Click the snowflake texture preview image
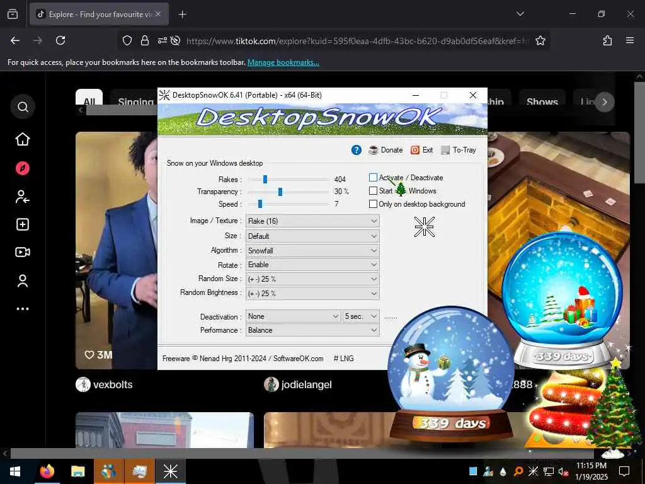The width and height of the screenshot is (645, 484). (x=424, y=227)
